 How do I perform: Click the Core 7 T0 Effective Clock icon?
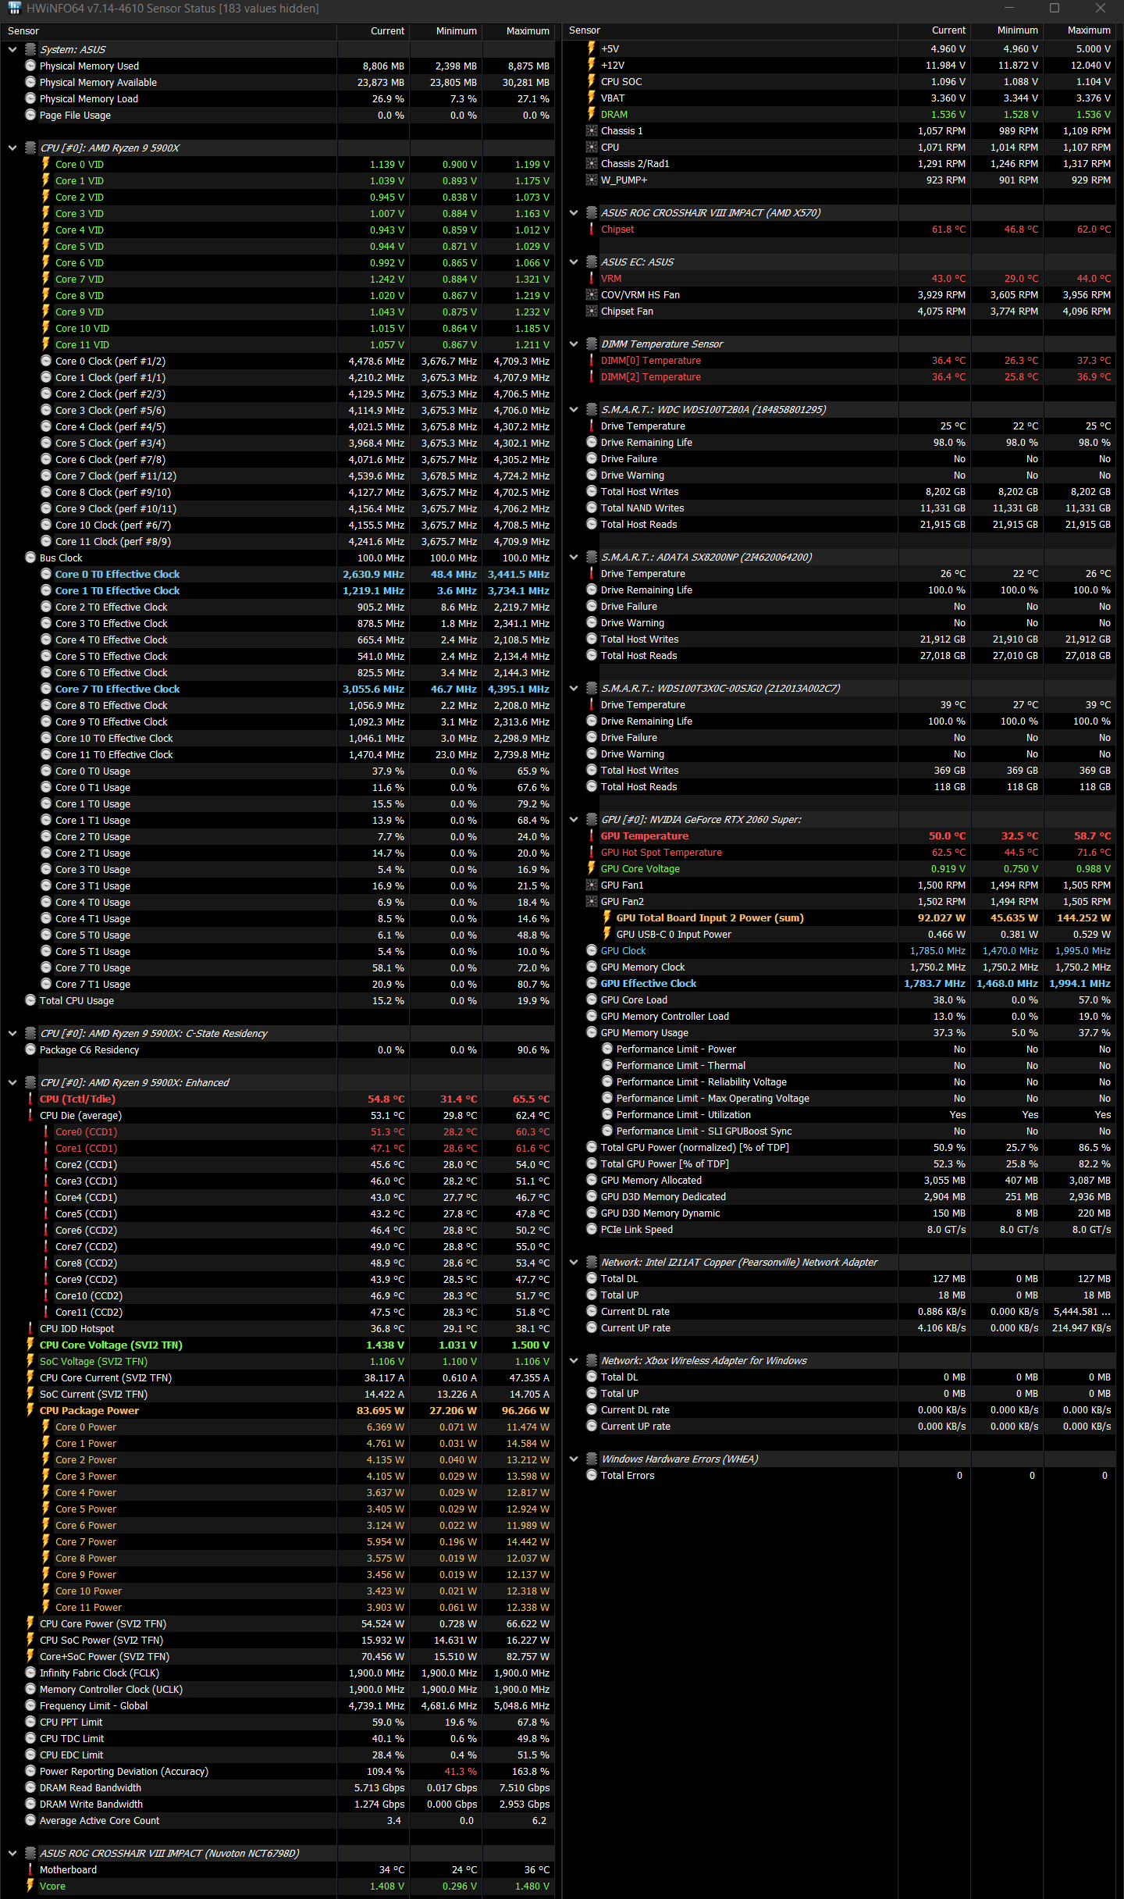[x=46, y=689]
